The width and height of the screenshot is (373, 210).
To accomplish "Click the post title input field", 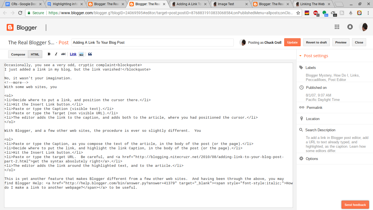I will [x=152, y=42].
